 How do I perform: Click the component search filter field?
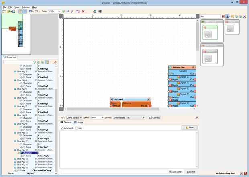pos(210,16)
